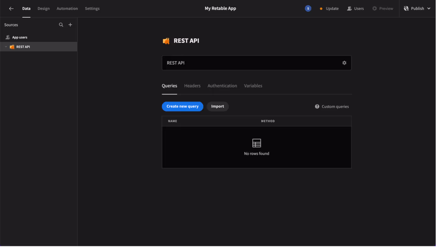Click the App users person icon

(x=8, y=37)
